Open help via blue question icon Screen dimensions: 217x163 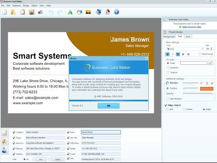117,12
